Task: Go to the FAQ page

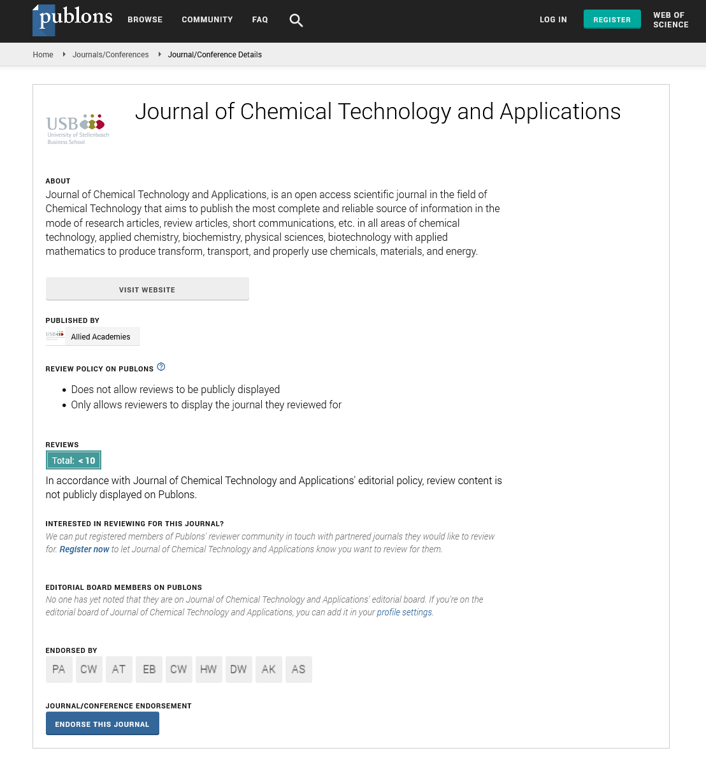Action: coord(260,20)
